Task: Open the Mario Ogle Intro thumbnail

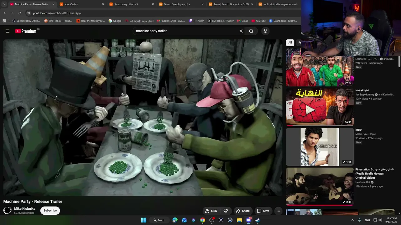Action: tap(320, 147)
